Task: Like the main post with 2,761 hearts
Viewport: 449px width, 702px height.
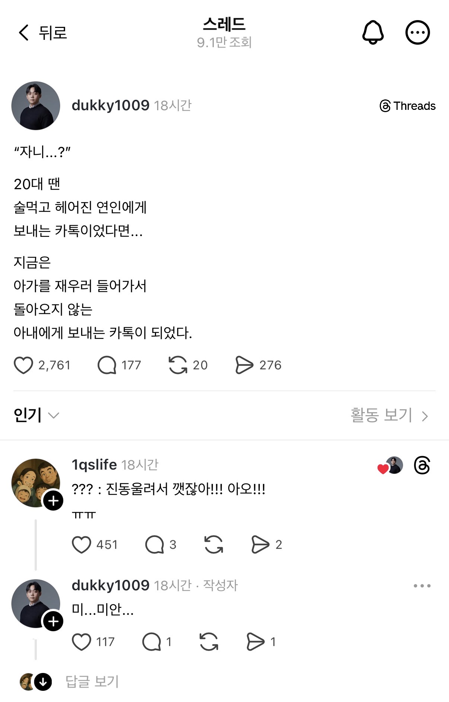Action: [x=23, y=365]
